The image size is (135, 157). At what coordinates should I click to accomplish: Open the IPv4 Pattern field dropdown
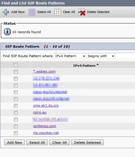tap(70, 56)
